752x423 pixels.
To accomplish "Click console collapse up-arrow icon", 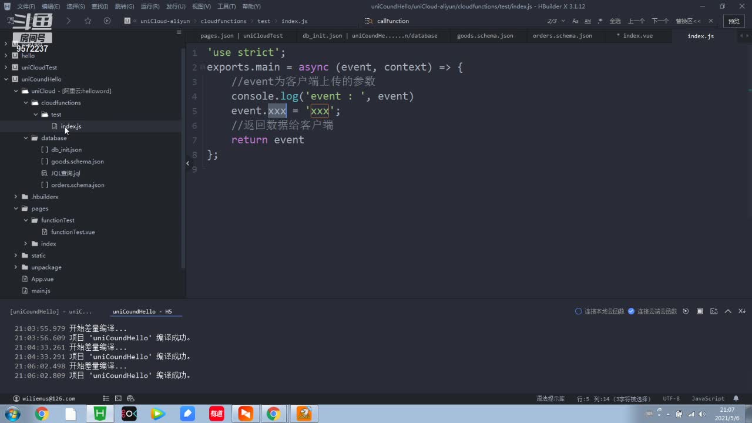I will pyautogui.click(x=728, y=311).
